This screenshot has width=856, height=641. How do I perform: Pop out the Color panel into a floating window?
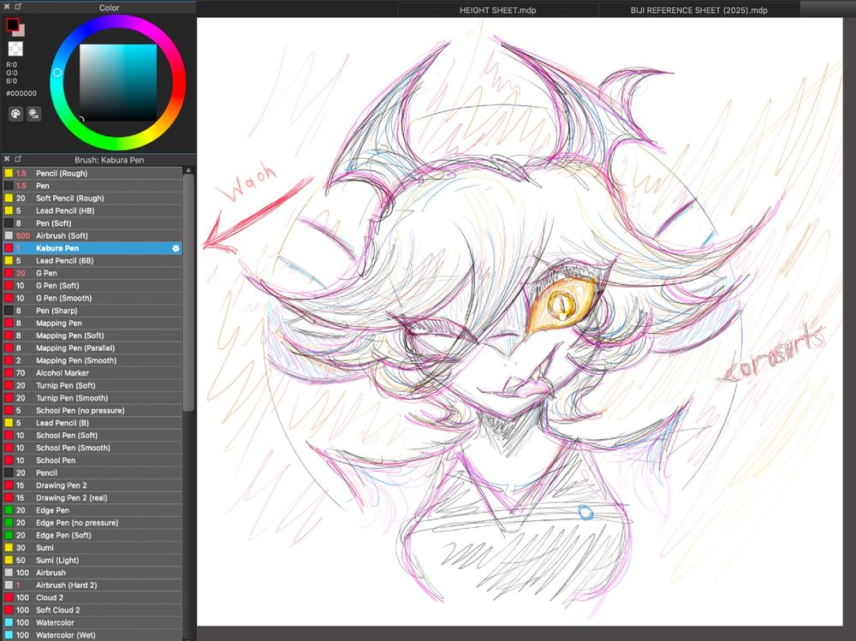(x=18, y=7)
